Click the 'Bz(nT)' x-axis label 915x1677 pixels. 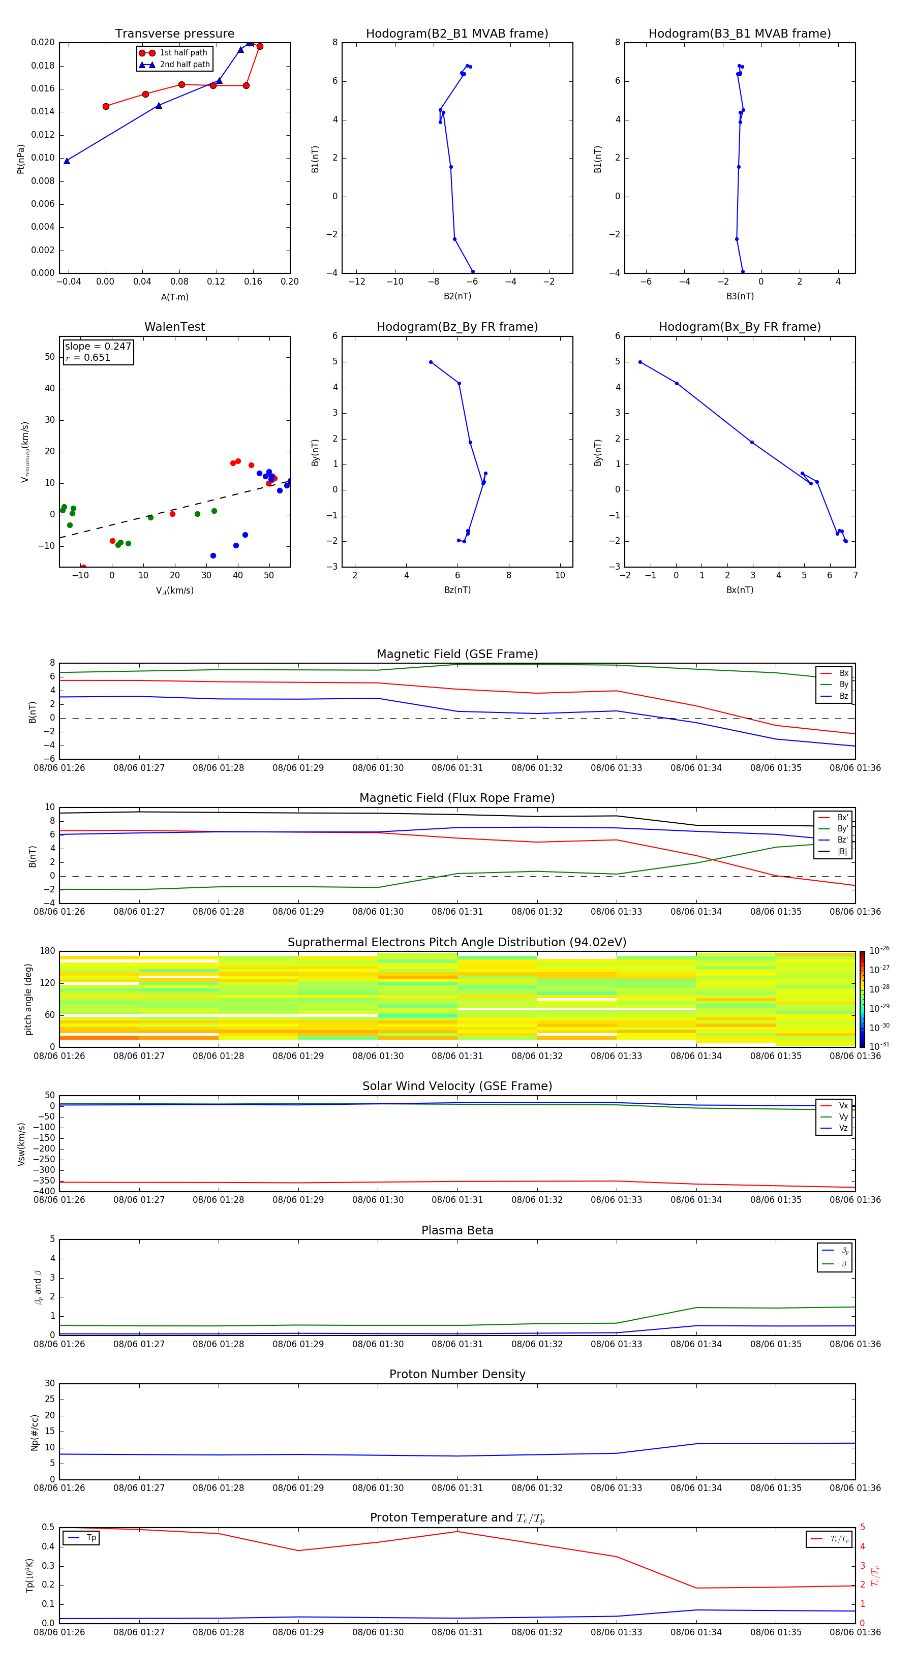pos(457,590)
